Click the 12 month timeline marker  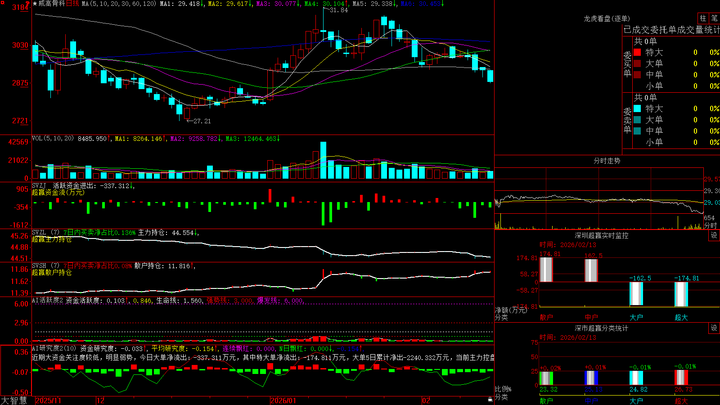click(x=101, y=400)
